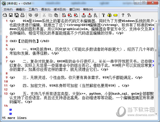The width and height of the screenshot is (160, 122).
Task: Click the Open file toolbar icon
Action: 5,15
